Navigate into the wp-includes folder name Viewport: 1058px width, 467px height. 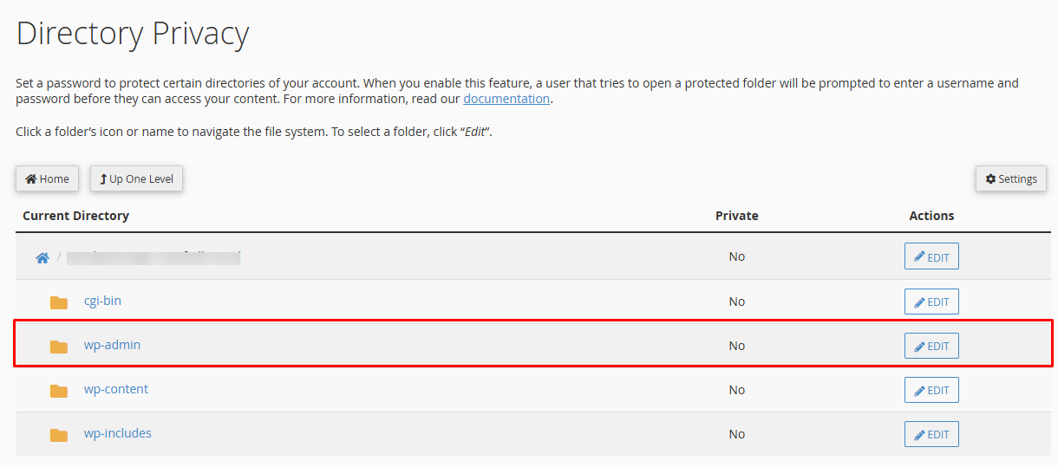(118, 433)
